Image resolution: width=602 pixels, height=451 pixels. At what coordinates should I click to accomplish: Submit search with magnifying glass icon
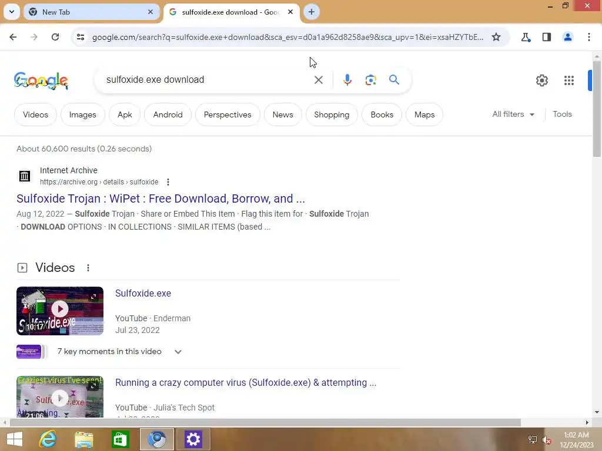(x=394, y=80)
